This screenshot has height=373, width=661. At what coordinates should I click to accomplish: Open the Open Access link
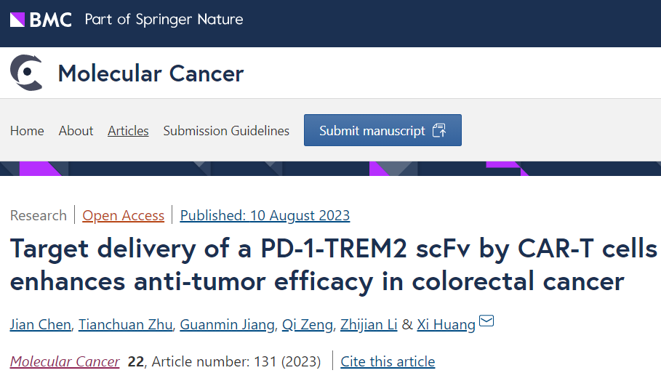(123, 215)
